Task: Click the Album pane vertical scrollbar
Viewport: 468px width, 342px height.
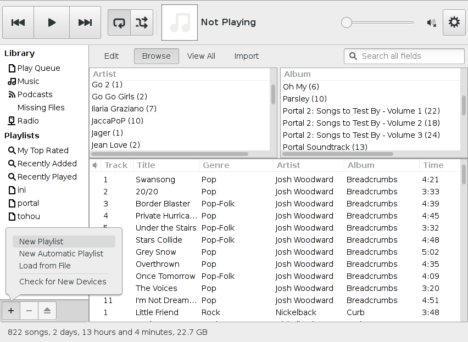Action: (464, 105)
